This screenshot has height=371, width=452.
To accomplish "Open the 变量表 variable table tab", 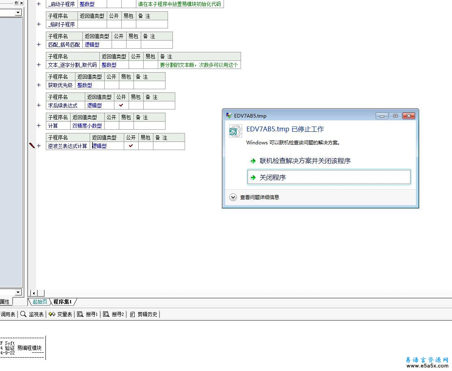I will (x=60, y=314).
